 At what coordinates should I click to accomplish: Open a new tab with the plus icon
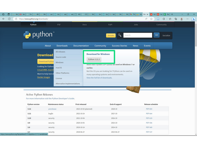click(172, 14)
